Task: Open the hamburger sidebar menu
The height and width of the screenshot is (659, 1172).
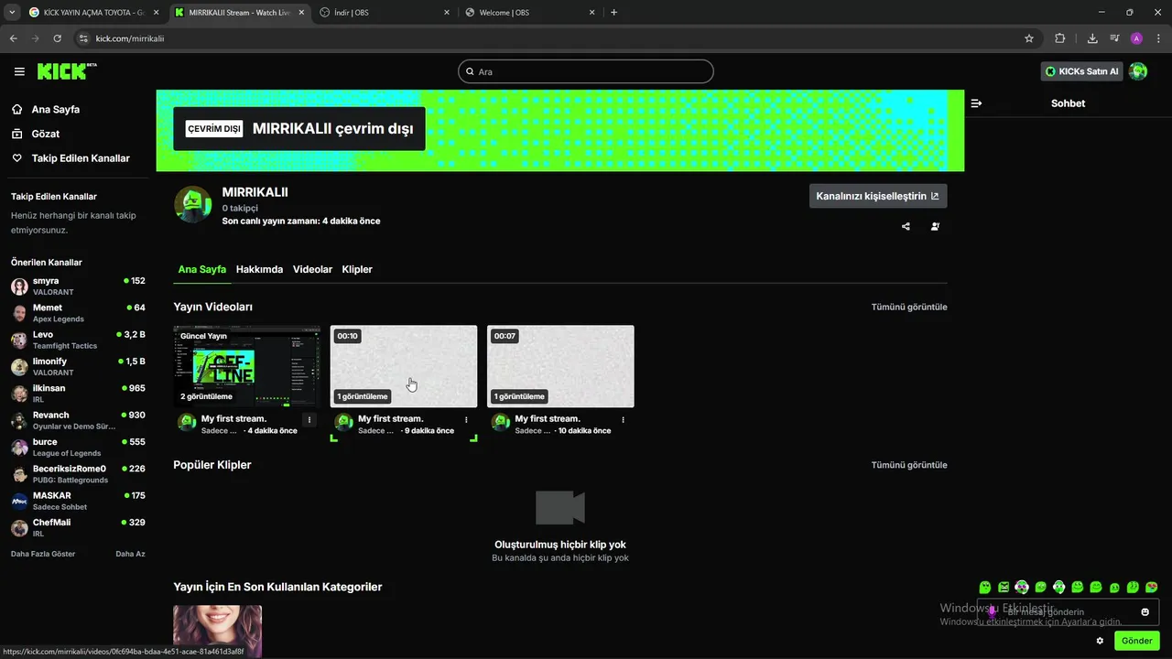Action: tap(19, 71)
